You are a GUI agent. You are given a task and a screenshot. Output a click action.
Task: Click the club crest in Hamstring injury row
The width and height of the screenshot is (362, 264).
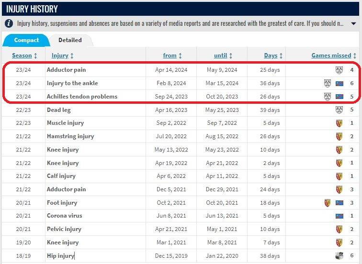point(339,136)
